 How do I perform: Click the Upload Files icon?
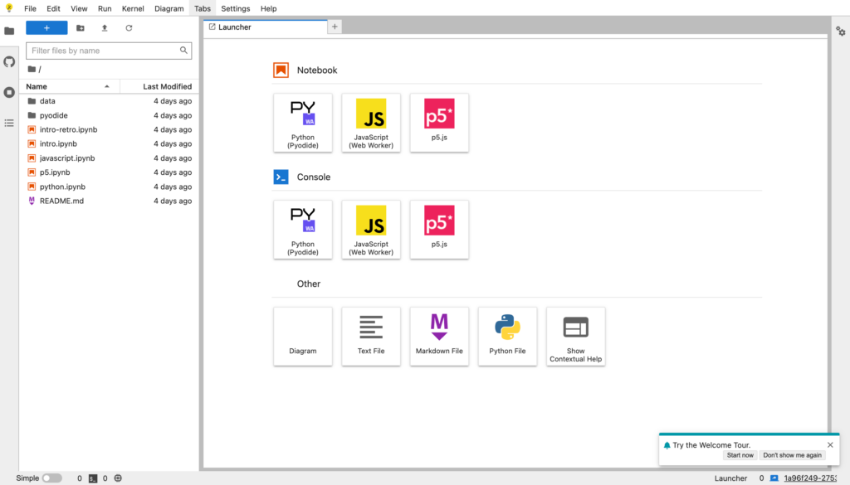point(105,27)
